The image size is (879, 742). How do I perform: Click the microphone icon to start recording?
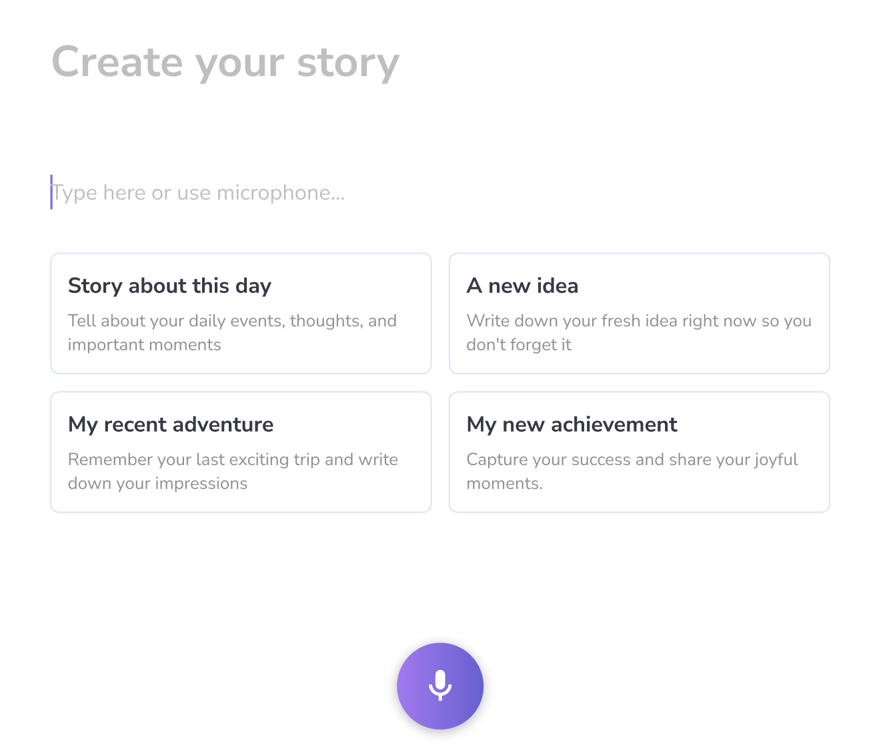point(440,686)
